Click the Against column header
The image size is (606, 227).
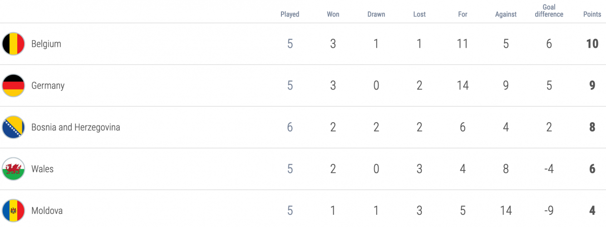506,14
